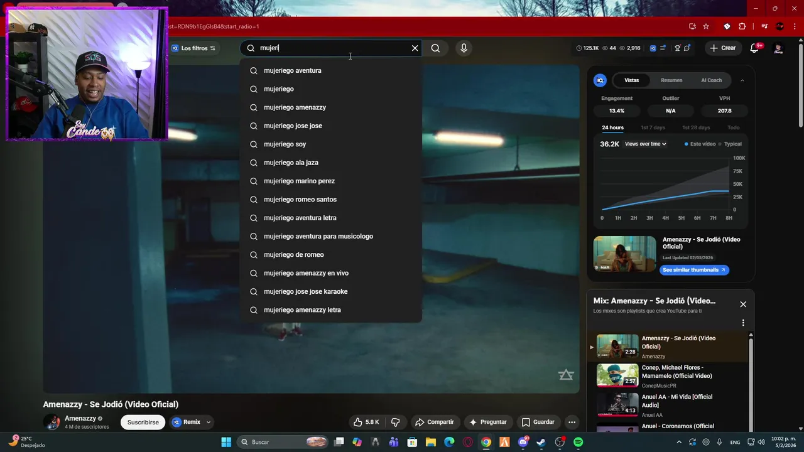Switch to the Resumen tab
This screenshot has height=452, width=804.
coord(671,80)
